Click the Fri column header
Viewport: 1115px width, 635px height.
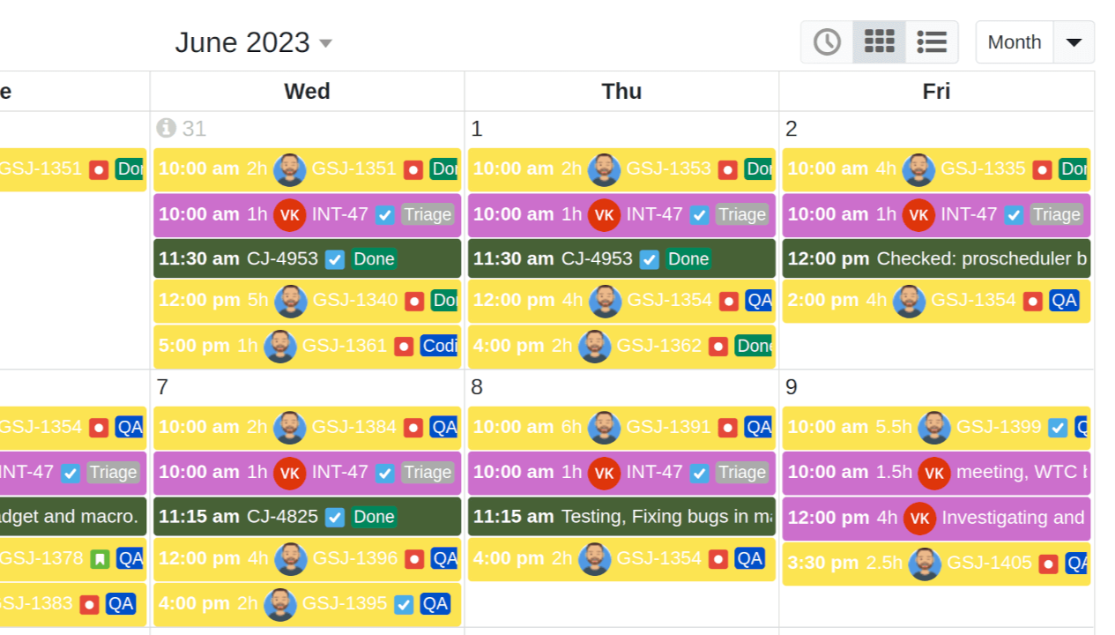point(936,91)
